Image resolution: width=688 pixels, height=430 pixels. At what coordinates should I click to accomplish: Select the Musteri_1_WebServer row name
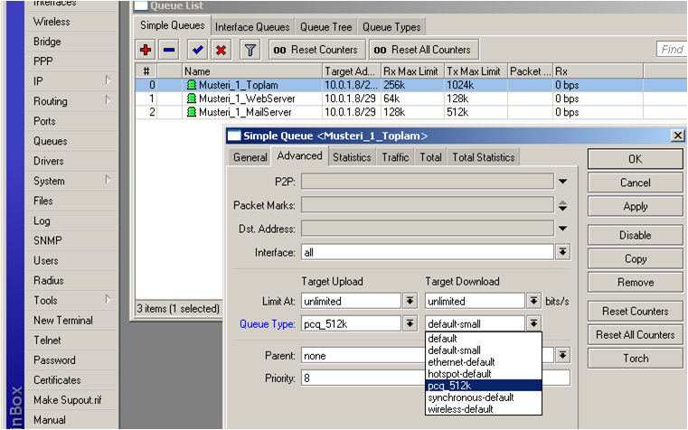(x=247, y=98)
